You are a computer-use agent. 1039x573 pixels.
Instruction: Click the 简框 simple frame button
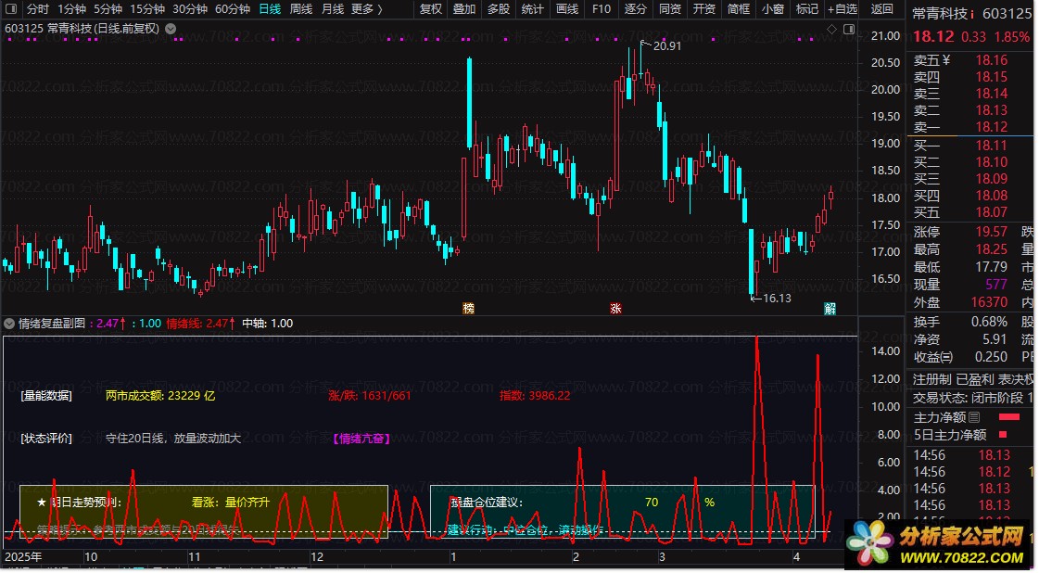coord(738,8)
